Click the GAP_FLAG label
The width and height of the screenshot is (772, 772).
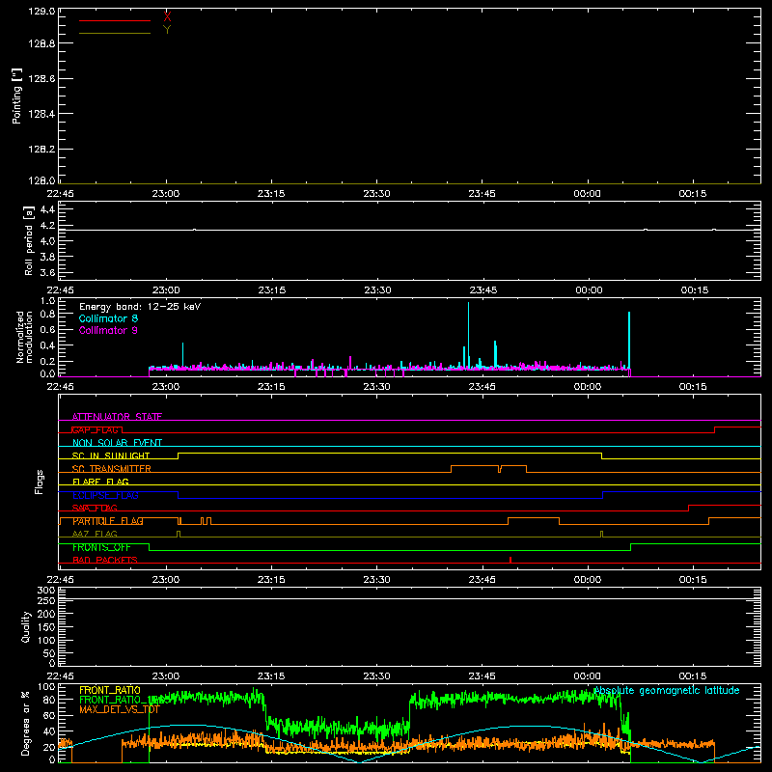click(95, 429)
